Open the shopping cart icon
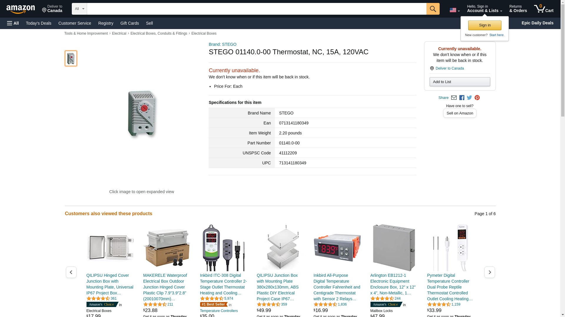Image resolution: width=565 pixels, height=317 pixels. [544, 9]
